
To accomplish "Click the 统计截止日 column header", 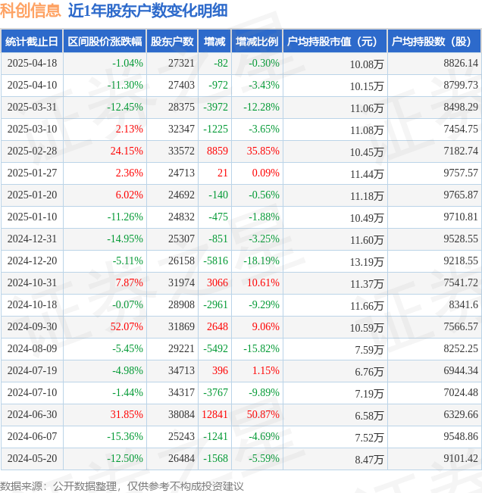I will 32,41.
